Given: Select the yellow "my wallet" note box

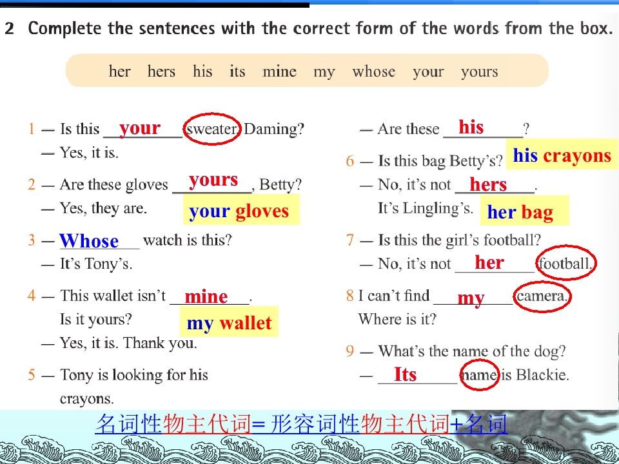Looking at the screenshot, I should tap(229, 322).
